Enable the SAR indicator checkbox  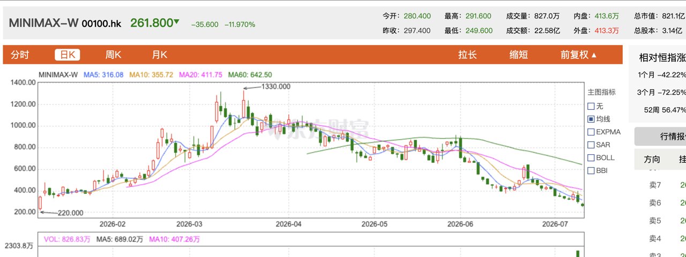point(591,145)
